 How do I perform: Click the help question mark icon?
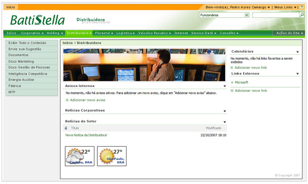[302, 7]
